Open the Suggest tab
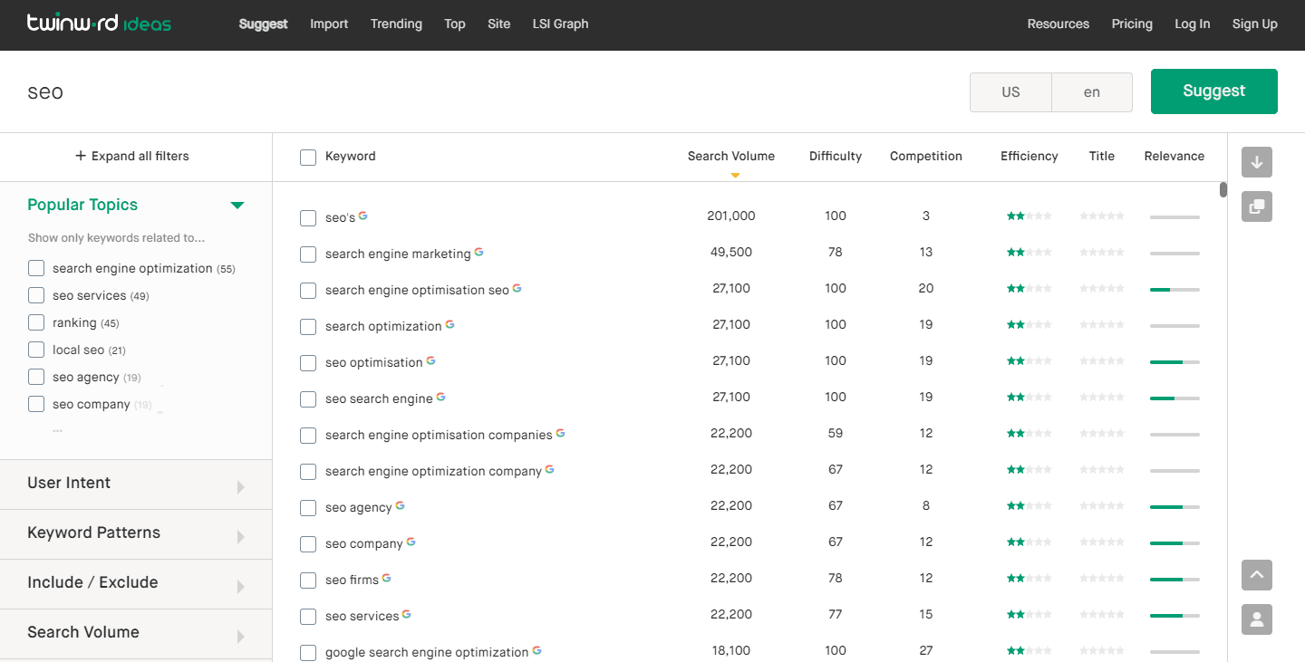 (264, 24)
